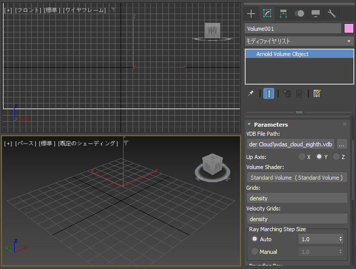Collapse the Parameters rollout
This screenshot has height=269, width=356.
[x=270, y=125]
